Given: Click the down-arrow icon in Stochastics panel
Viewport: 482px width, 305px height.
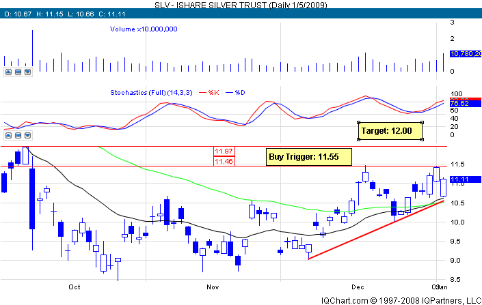Looking at the screenshot, I should point(27,135).
